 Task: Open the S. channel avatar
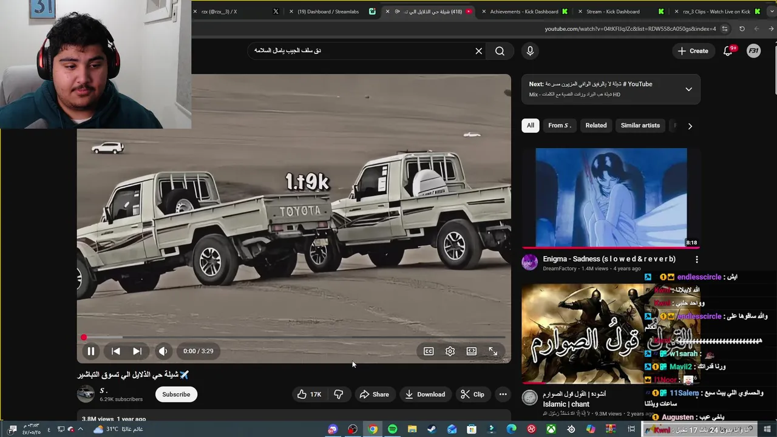(86, 394)
